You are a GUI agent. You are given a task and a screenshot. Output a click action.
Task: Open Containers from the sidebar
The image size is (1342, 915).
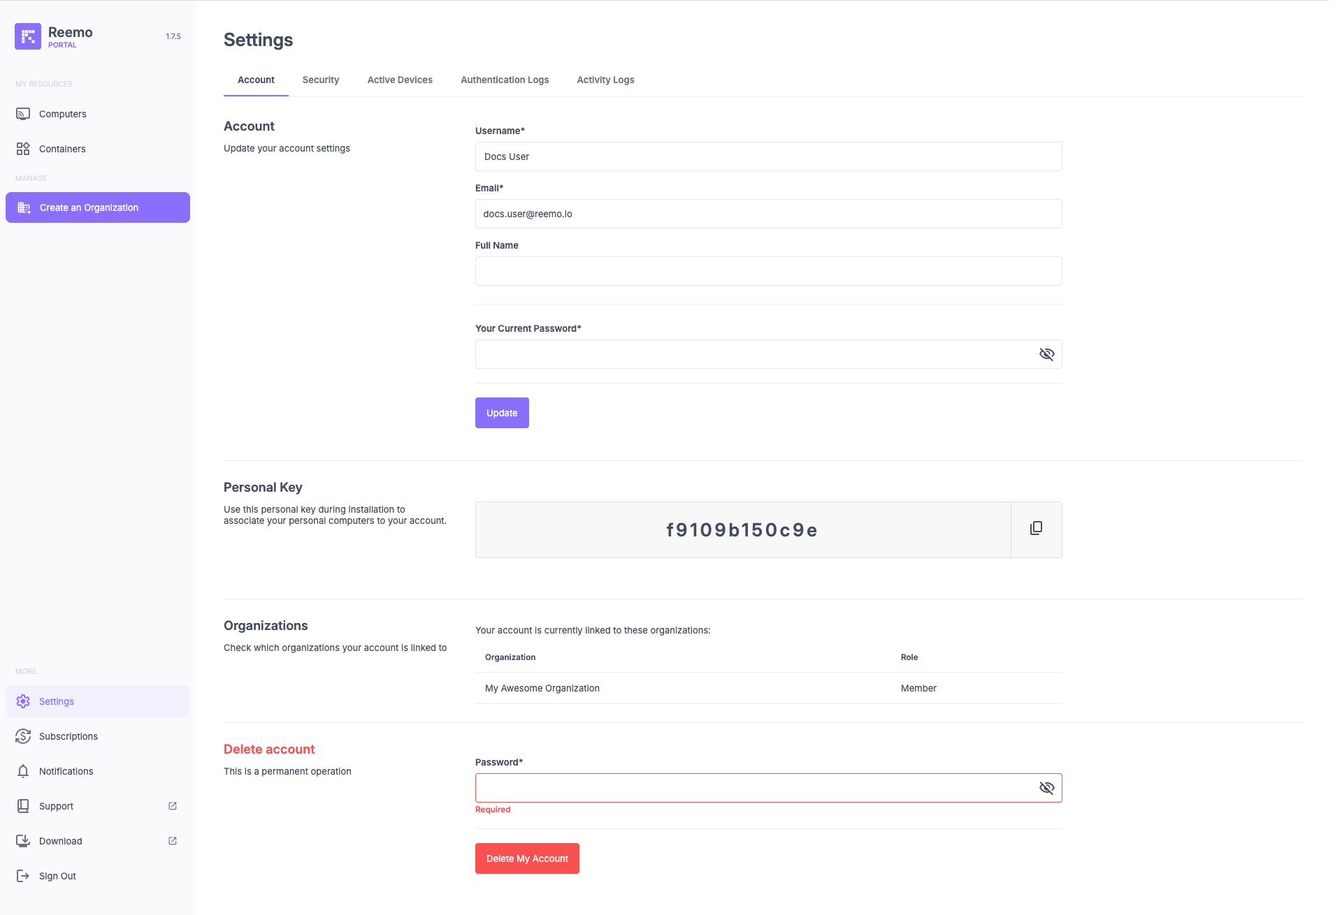[62, 149]
